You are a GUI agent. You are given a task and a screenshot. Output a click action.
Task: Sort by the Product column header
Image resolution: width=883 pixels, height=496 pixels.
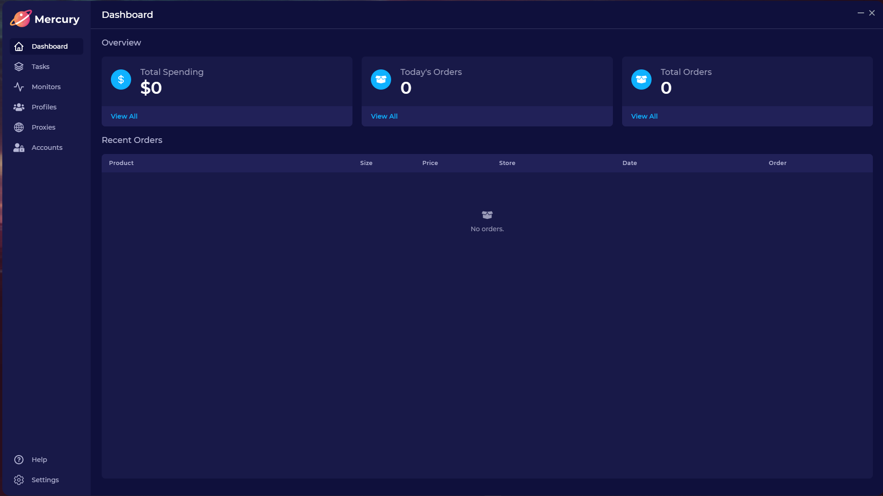tap(121, 163)
